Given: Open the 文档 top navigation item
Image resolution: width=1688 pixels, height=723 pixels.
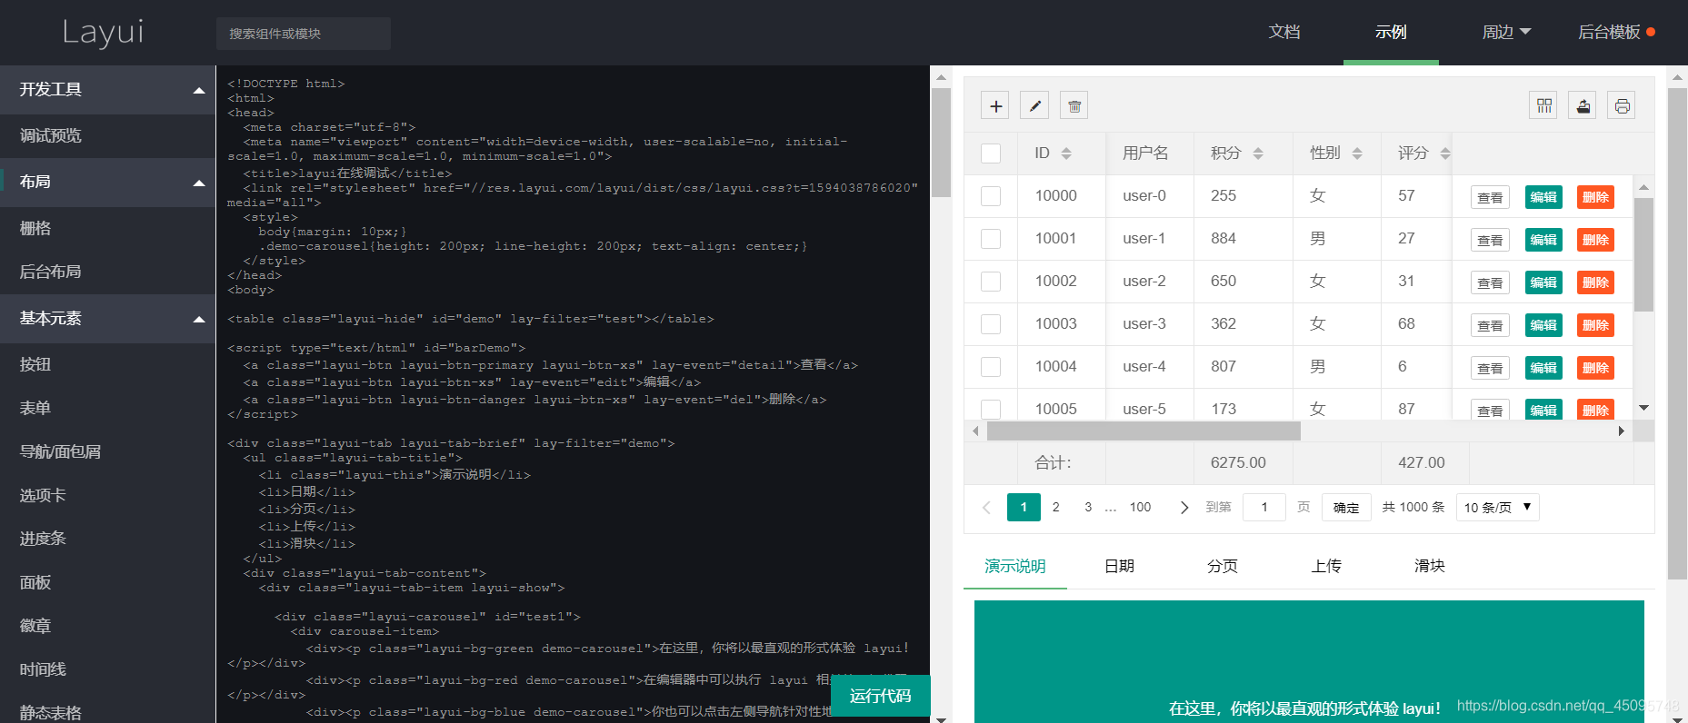Looking at the screenshot, I should click(1284, 33).
